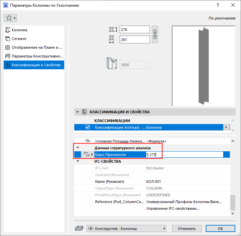Collapse Данные структурного анализа group
The width and height of the screenshot is (241, 236).
(78, 148)
